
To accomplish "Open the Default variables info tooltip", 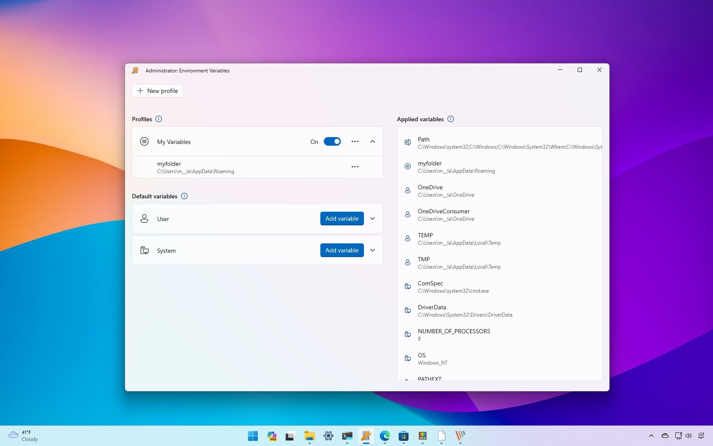I will pyautogui.click(x=184, y=196).
